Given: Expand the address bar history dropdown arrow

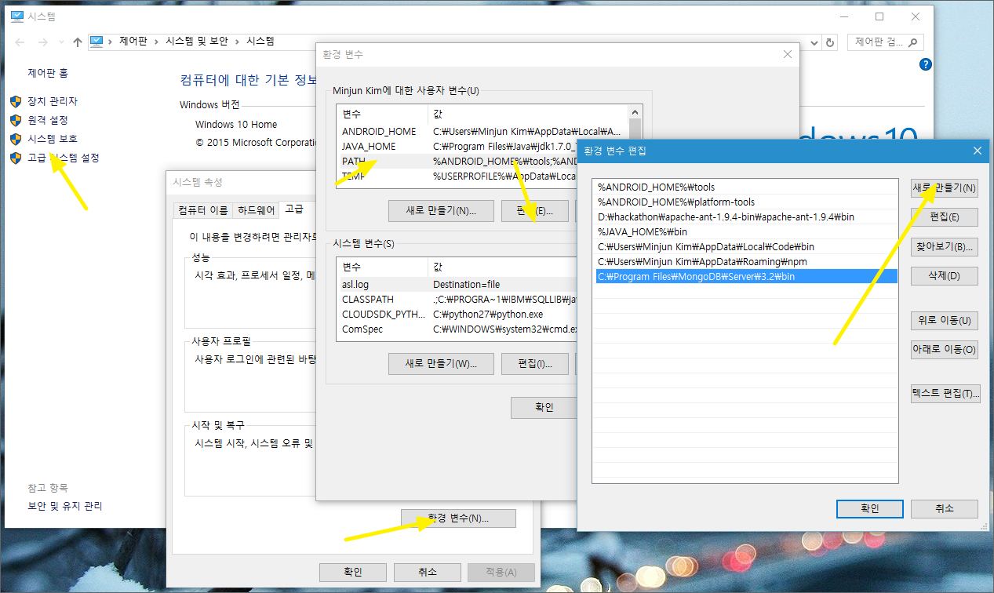Looking at the screenshot, I should (x=814, y=42).
